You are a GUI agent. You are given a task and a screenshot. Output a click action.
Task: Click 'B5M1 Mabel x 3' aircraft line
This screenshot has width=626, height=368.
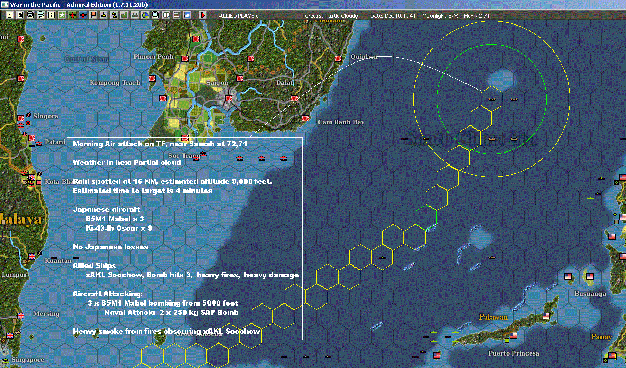coord(115,219)
